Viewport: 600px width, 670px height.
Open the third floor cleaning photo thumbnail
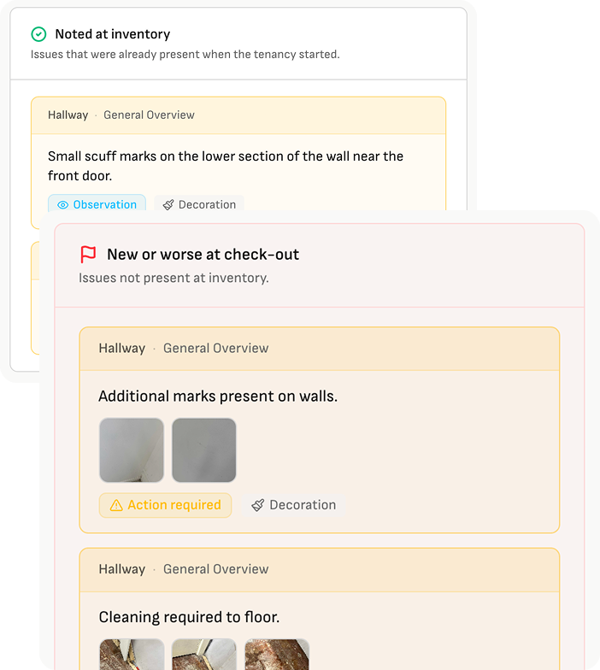[x=277, y=655]
